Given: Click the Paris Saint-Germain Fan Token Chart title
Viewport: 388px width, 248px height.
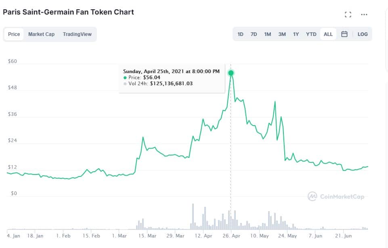Looking at the screenshot, I should [x=69, y=12].
